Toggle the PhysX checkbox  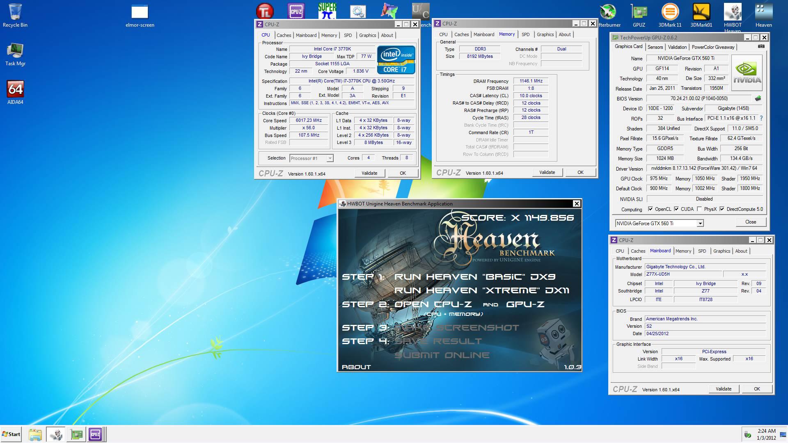point(699,209)
